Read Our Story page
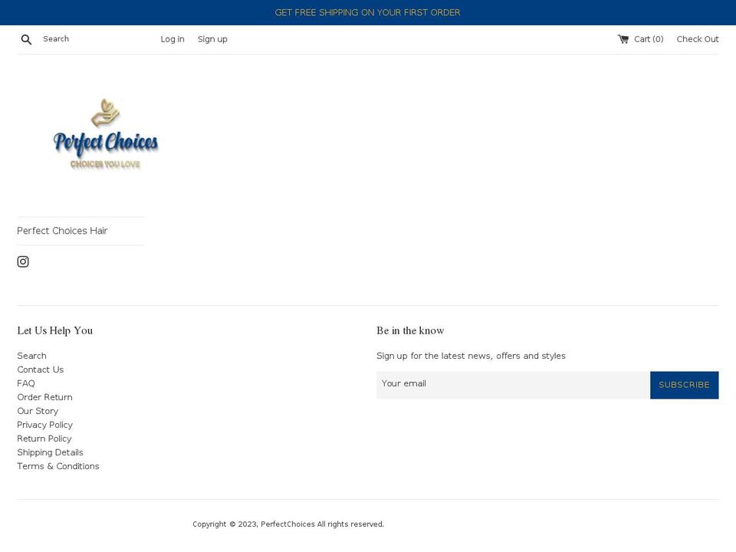The image size is (736, 552). [x=38, y=411]
